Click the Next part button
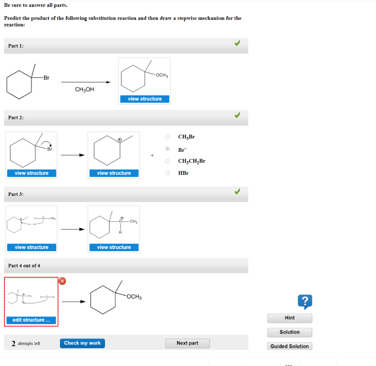The image size is (376, 366). (x=187, y=343)
